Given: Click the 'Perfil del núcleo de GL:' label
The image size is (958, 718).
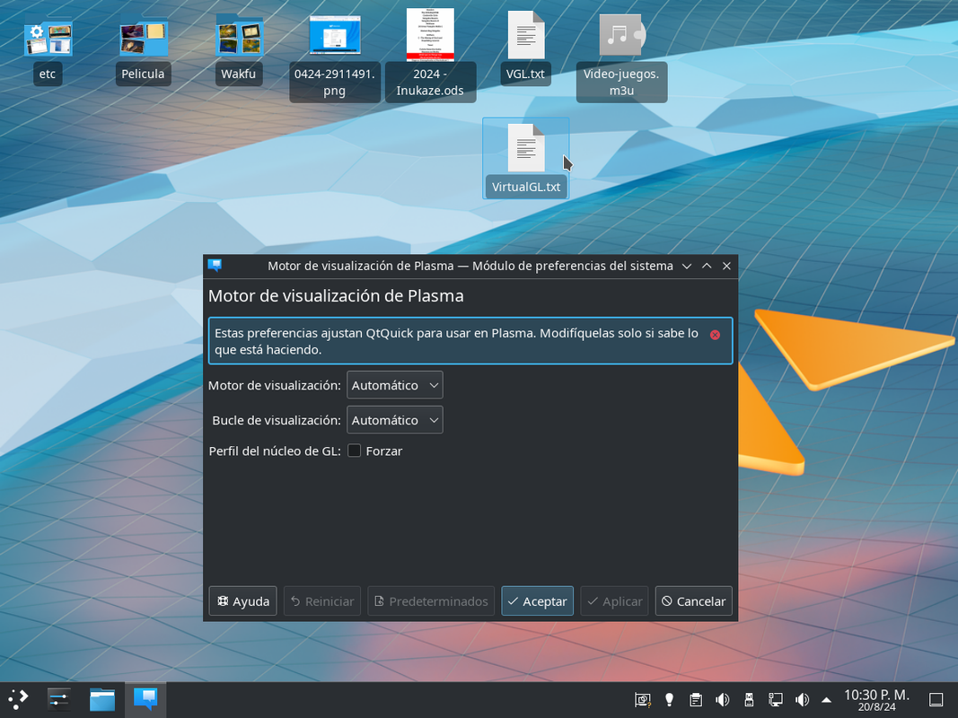Looking at the screenshot, I should tap(275, 451).
